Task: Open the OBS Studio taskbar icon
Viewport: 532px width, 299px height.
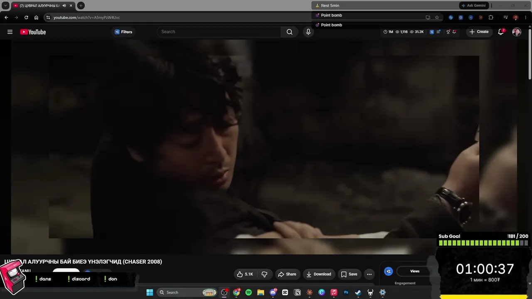Action: click(x=224, y=292)
